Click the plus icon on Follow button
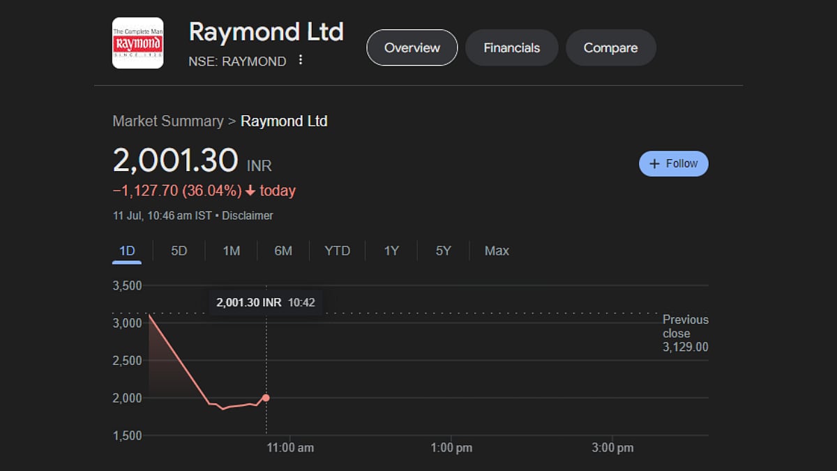Viewport: 837px width, 471px height. tap(654, 163)
